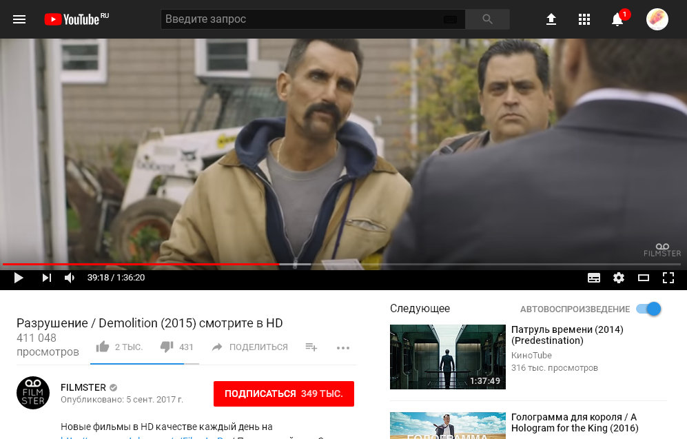The width and height of the screenshot is (687, 439).
Task: Enter fullscreen mode
Action: point(668,278)
